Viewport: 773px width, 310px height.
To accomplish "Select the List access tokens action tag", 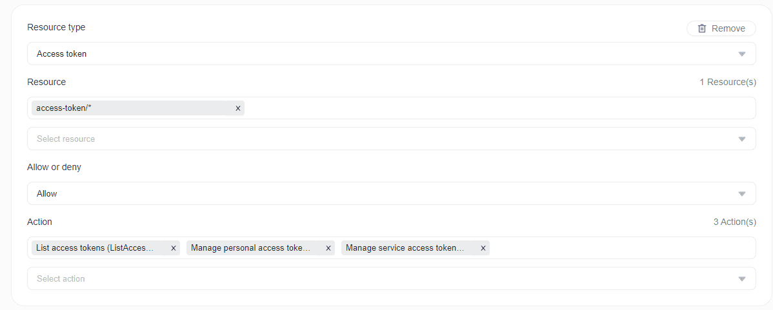I will click(95, 248).
